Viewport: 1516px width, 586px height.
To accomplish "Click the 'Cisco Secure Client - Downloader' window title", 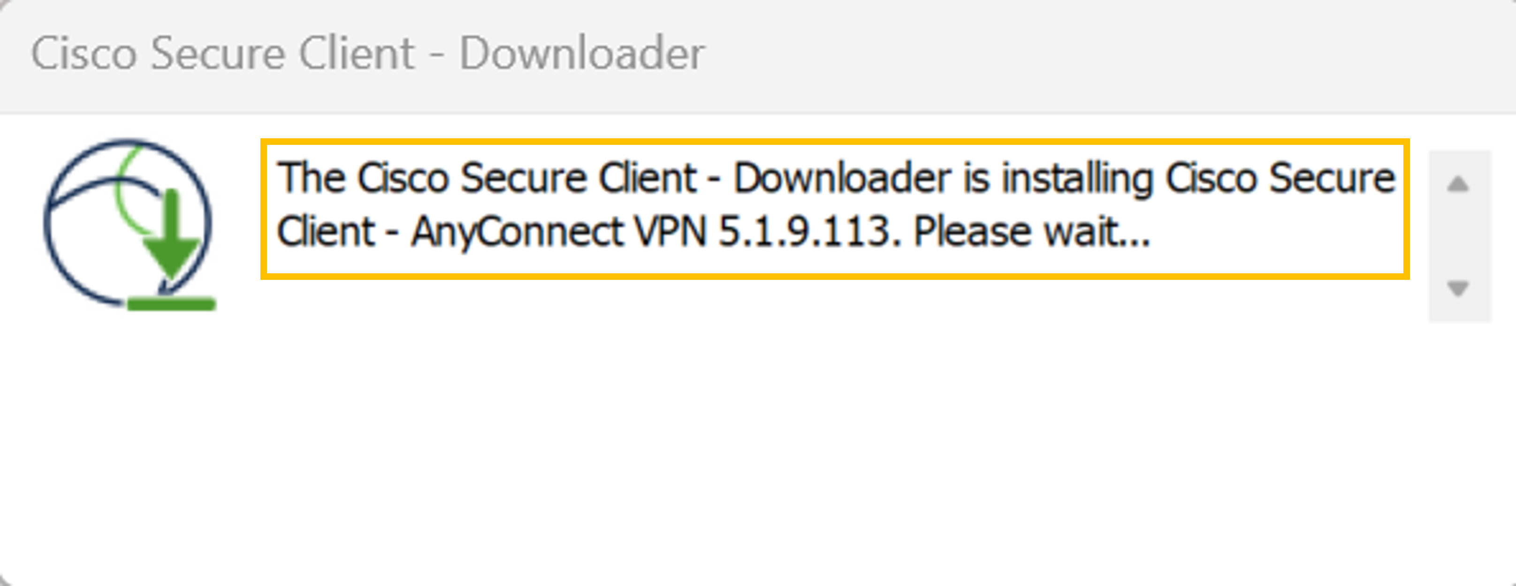I will [x=368, y=53].
